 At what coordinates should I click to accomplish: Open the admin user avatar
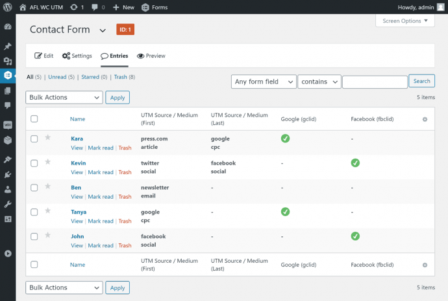pos(441,7)
